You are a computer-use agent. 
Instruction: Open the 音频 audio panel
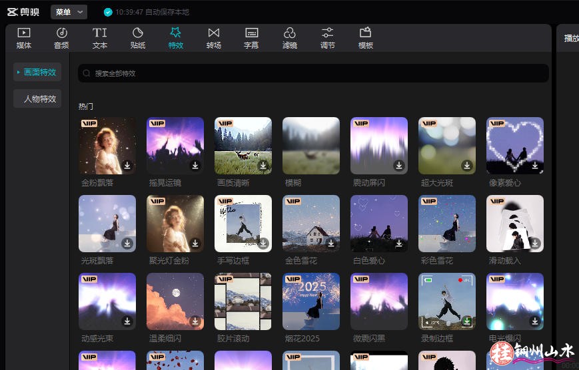point(61,38)
